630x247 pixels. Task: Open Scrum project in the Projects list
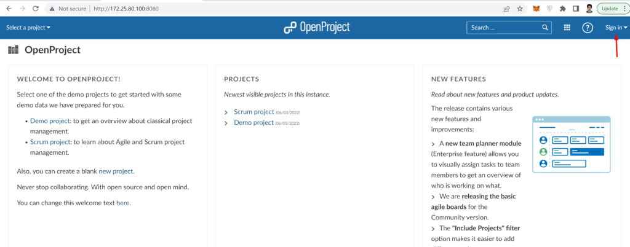[254, 112]
